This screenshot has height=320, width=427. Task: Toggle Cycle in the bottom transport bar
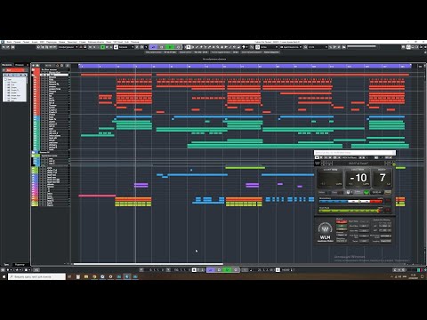coord(211,270)
